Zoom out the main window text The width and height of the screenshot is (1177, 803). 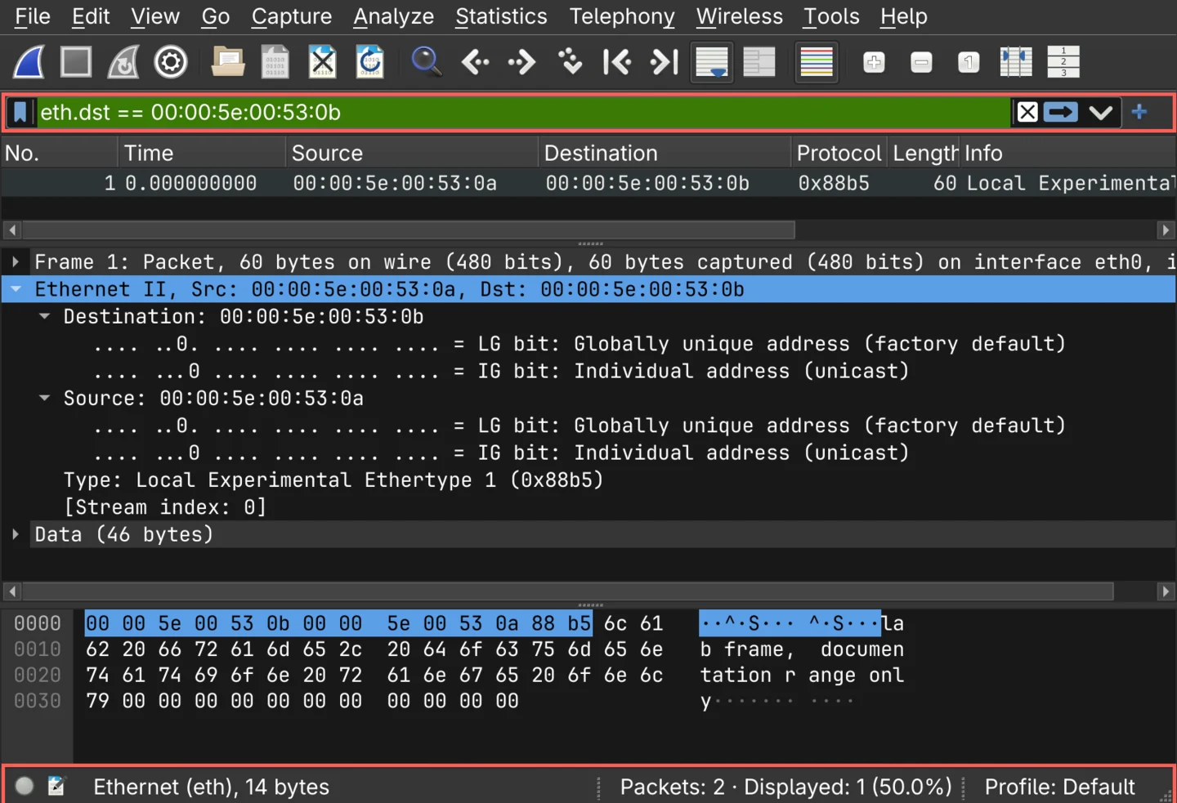[x=921, y=62]
